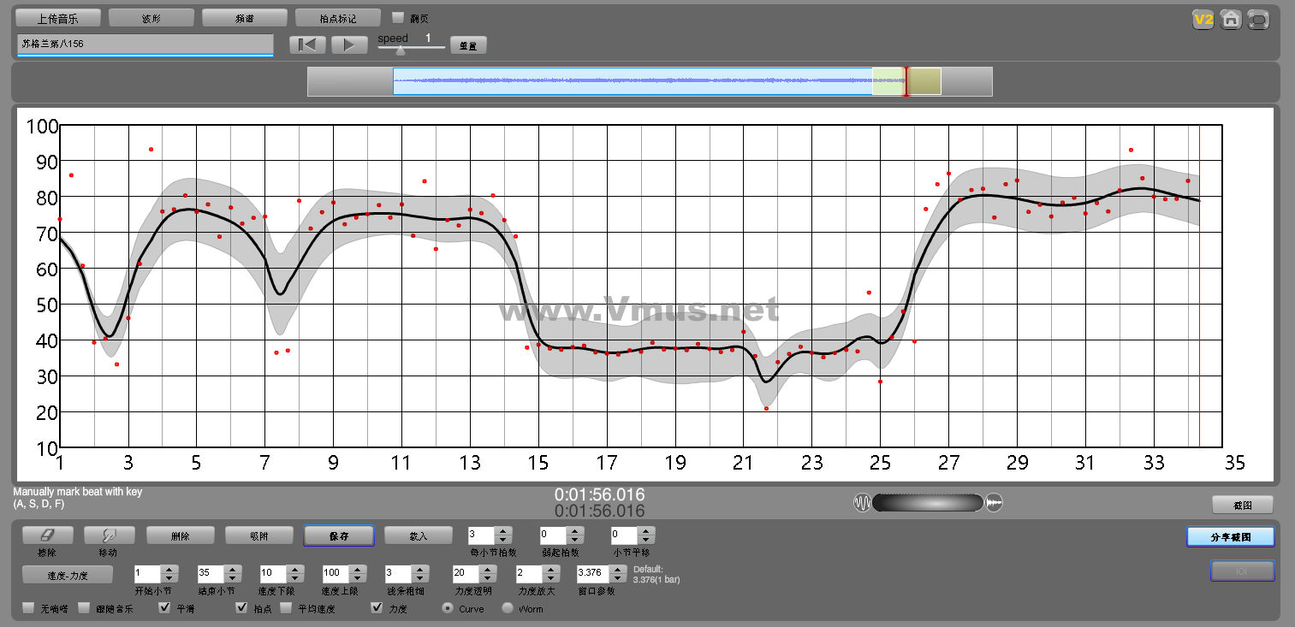Decrease the 结束小节 end bar stepper
Screen dimensions: 1295x627
click(231, 578)
